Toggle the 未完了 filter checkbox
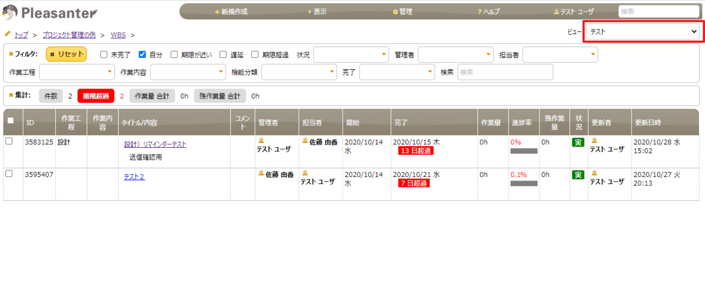Screen dimensions: 705x289 pos(104,55)
